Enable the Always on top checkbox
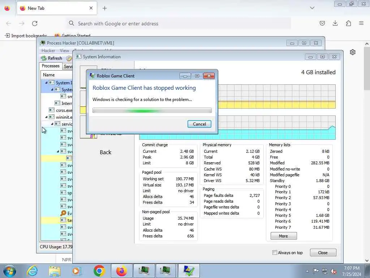The height and width of the screenshot is (278, 370). (x=275, y=252)
